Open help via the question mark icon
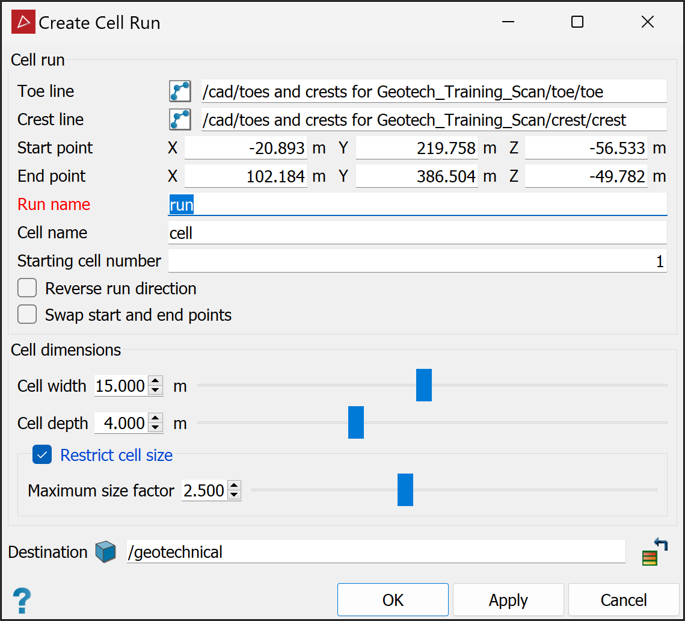The image size is (685, 621). coord(22,601)
